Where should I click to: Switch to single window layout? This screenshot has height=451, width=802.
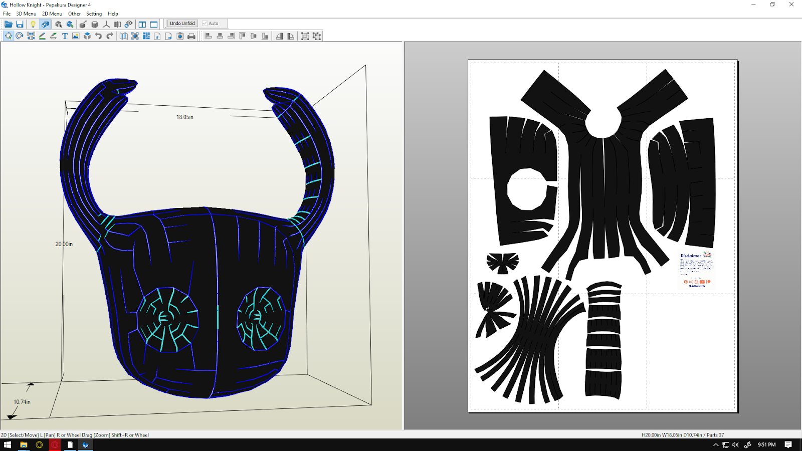(154, 24)
